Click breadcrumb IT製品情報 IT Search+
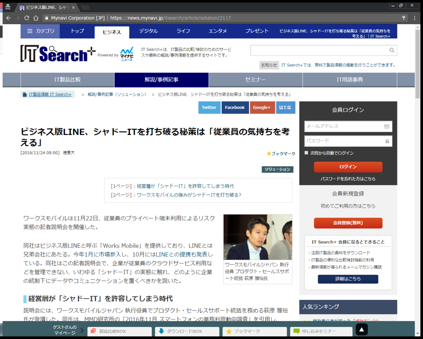423x339 pixels. (x=50, y=94)
